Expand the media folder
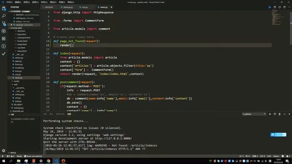 tap(16, 81)
